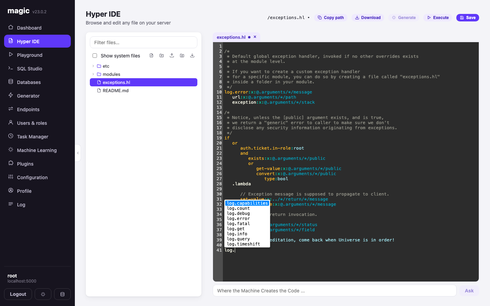Click the Hyper IDE file icon in sidebar
490x306 pixels.
coord(11,41)
